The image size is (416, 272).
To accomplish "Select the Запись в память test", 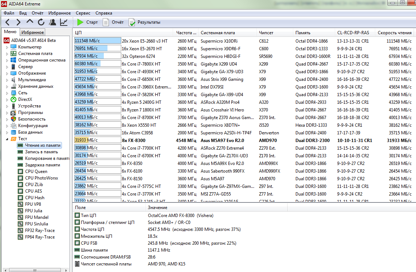I will (42, 152).
